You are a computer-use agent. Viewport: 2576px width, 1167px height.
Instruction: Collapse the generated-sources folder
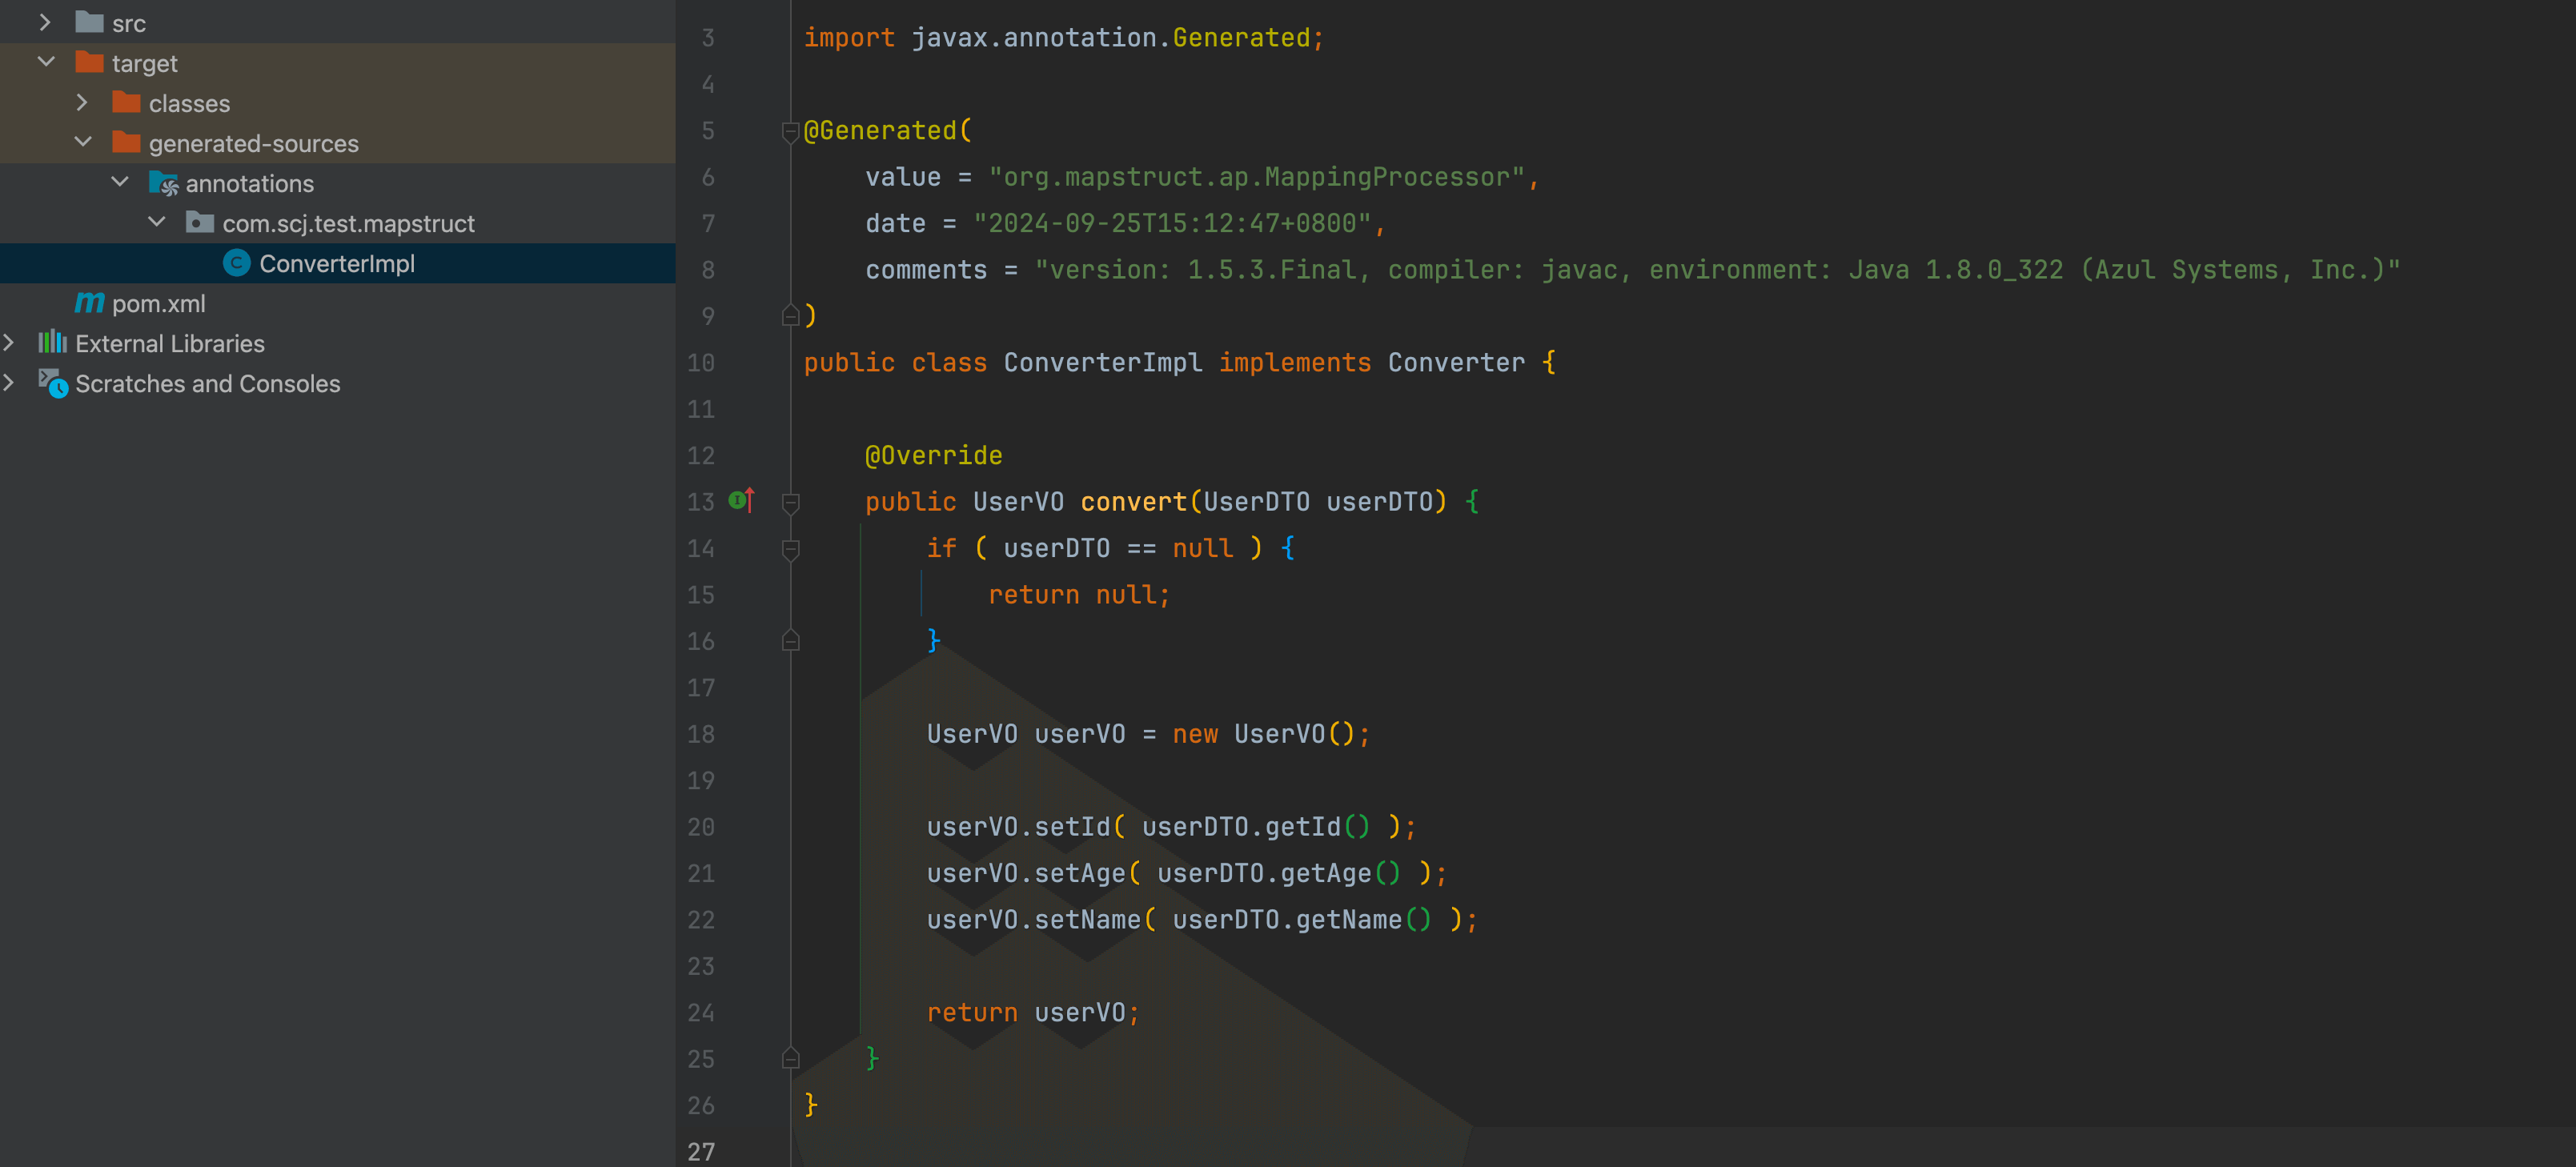pyautogui.click(x=83, y=142)
